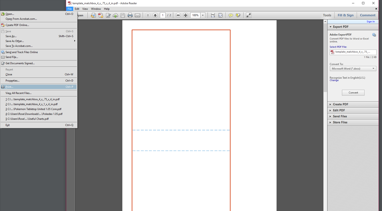Image resolution: width=382 pixels, height=211 pixels.
Task: Choose Send File menu entry
Action: click(39, 57)
